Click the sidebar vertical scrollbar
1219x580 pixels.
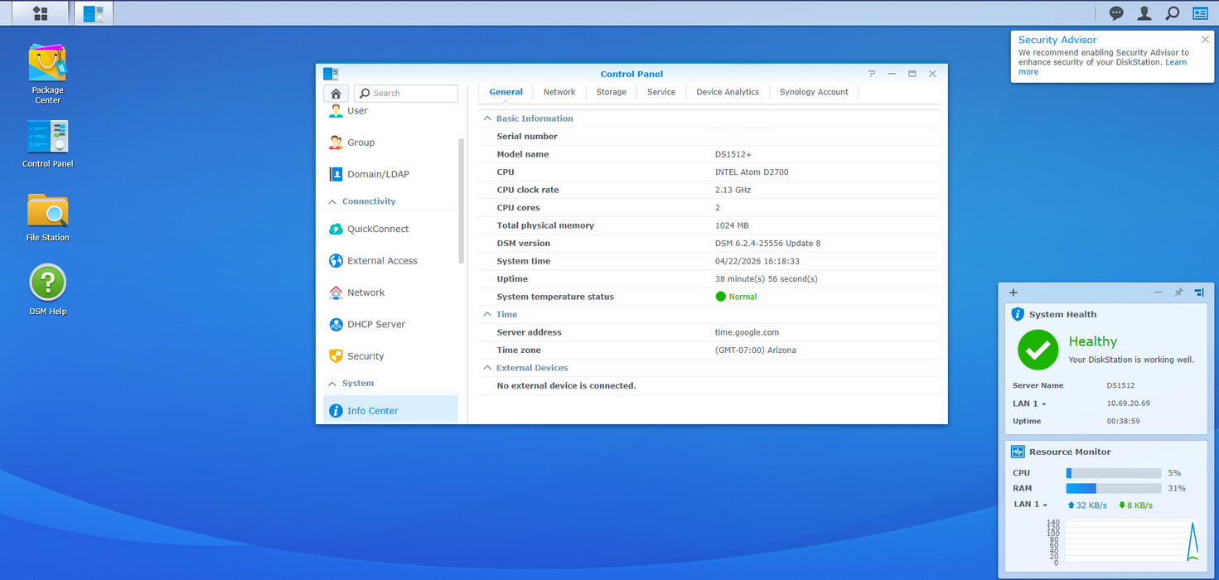click(x=461, y=201)
